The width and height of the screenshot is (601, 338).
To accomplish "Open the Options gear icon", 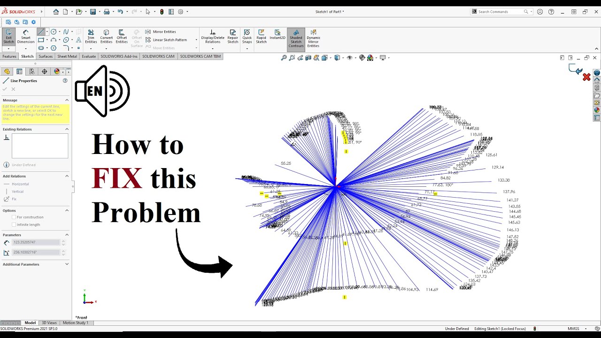I will click(180, 12).
